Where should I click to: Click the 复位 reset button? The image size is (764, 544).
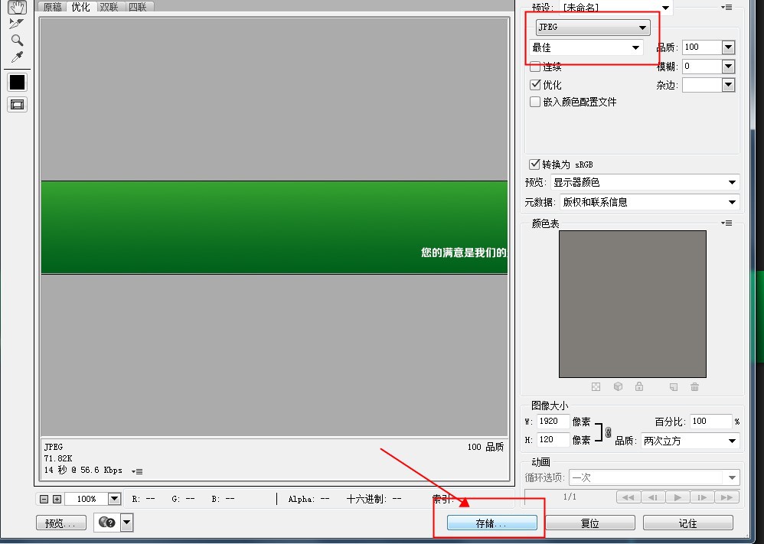(x=590, y=523)
